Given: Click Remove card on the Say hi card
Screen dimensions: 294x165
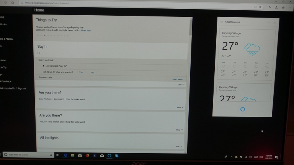Looking at the screenshot, I should click(x=46, y=78).
